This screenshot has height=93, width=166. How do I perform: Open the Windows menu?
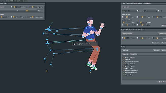(x=21, y=1)
